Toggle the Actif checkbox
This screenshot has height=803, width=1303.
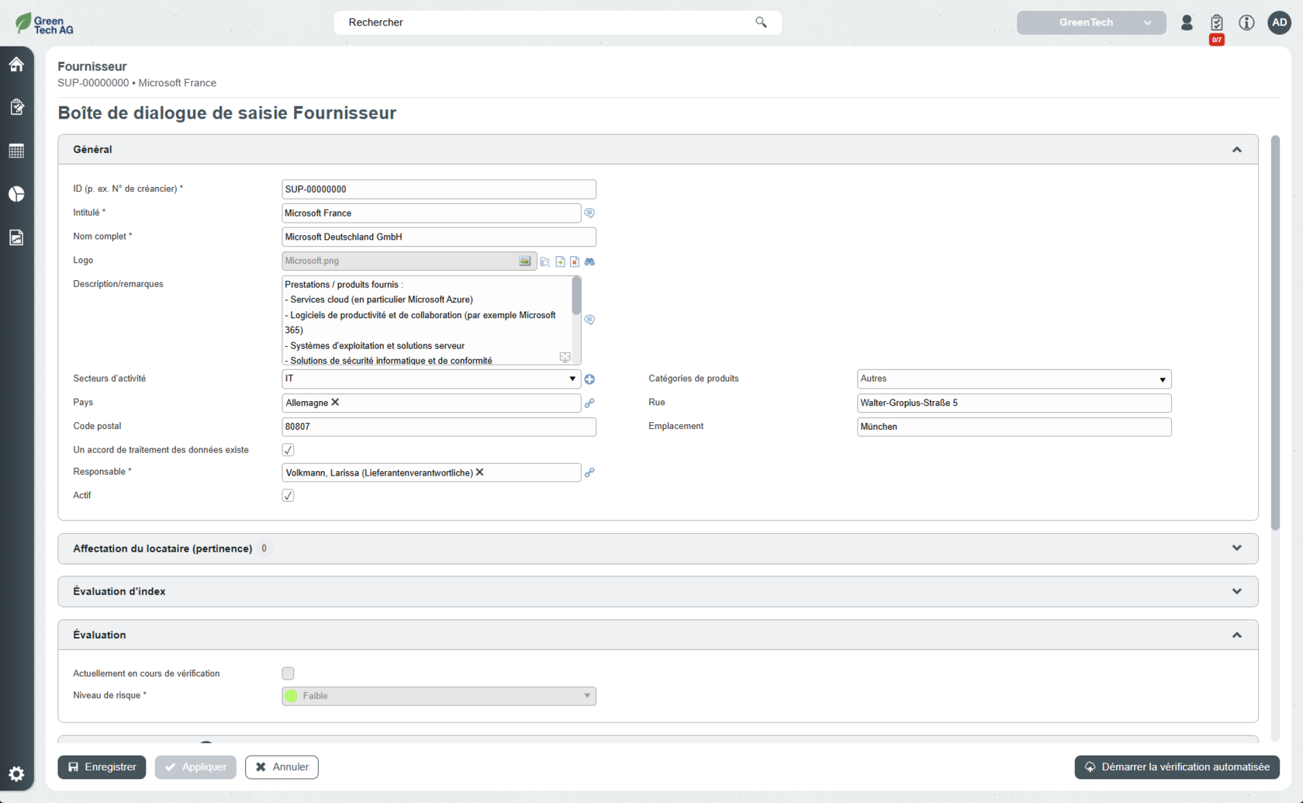tap(288, 496)
